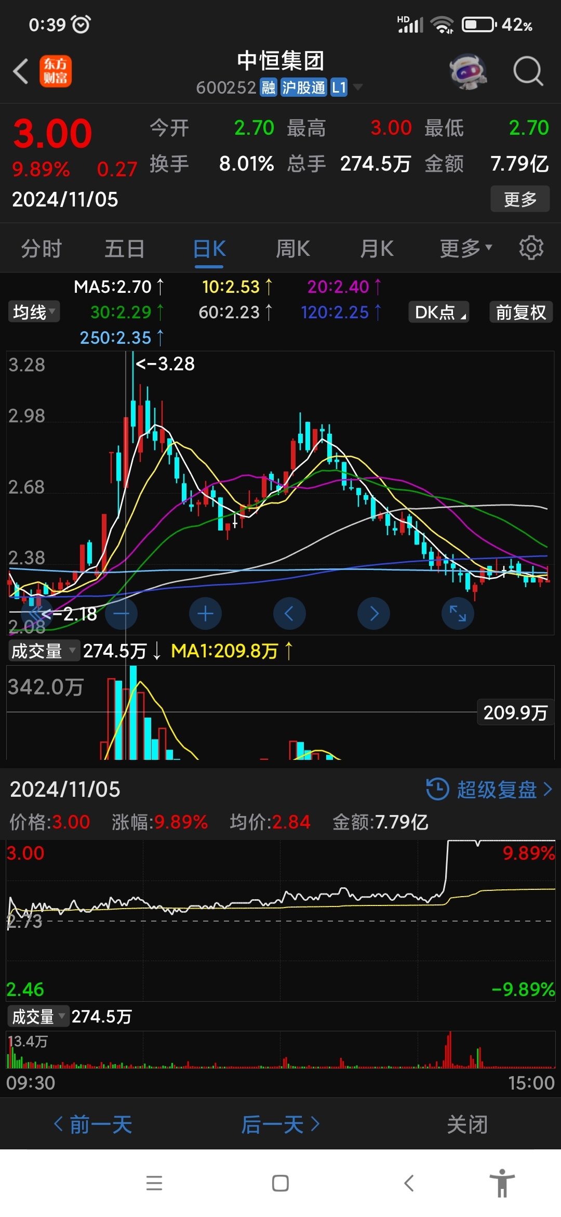Open the search magnifier icon
The image size is (561, 1217).
tap(528, 71)
